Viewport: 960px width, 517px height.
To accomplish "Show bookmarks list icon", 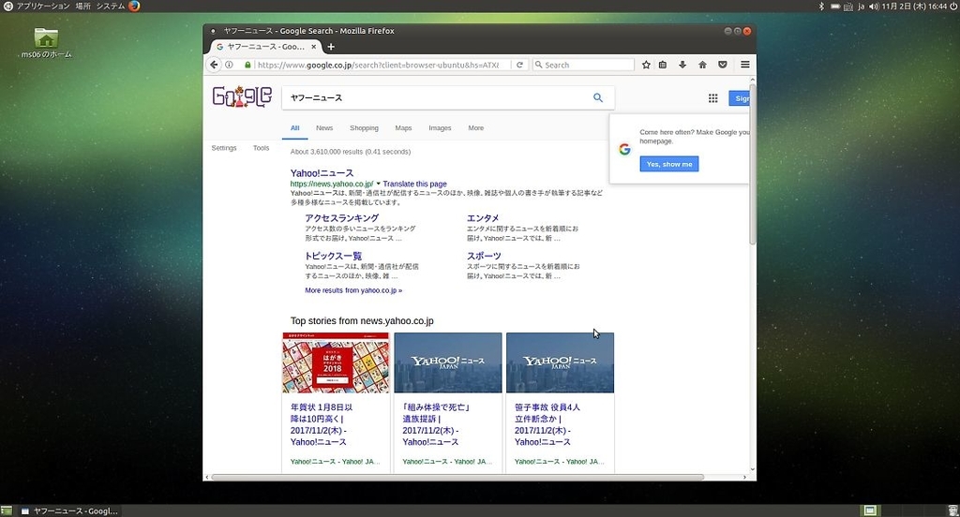I will pos(663,65).
